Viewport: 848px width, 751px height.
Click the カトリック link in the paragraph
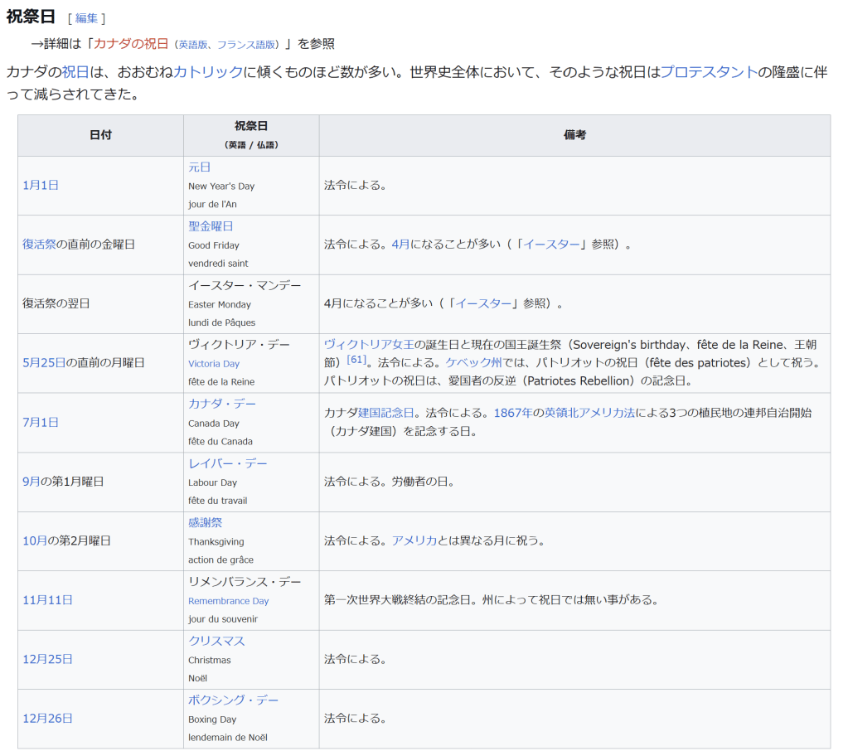[x=208, y=72]
